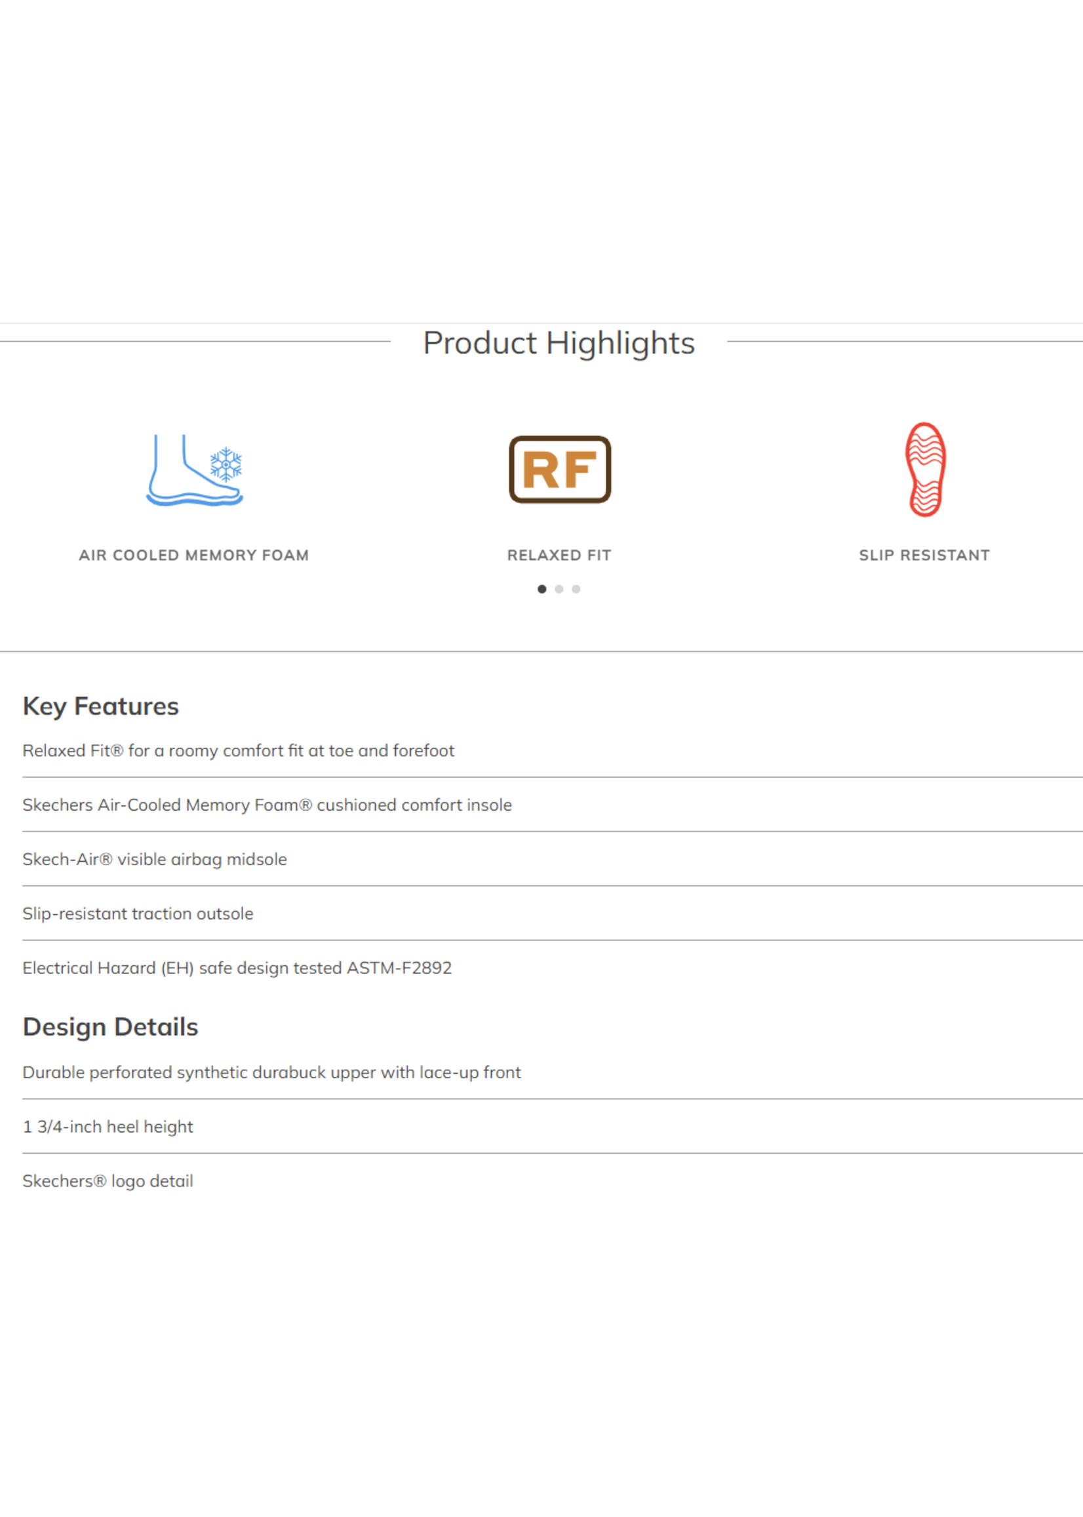The width and height of the screenshot is (1083, 1517).
Task: Click the Slip-resistant traction outsole row
Action: pyautogui.click(x=552, y=914)
